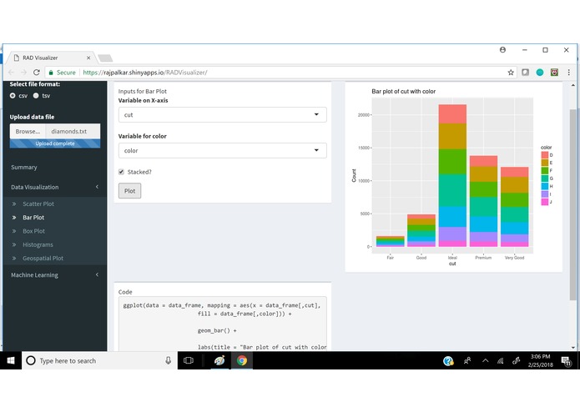Click the Secure padlock icon
Screen dimensions: 580x412
[51, 73]
